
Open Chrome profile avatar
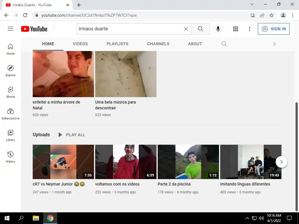pyautogui.click(x=283, y=15)
